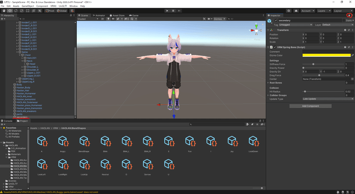Open Update Type Late Update dropdown
This screenshot has height=194, width=355.
(328, 99)
